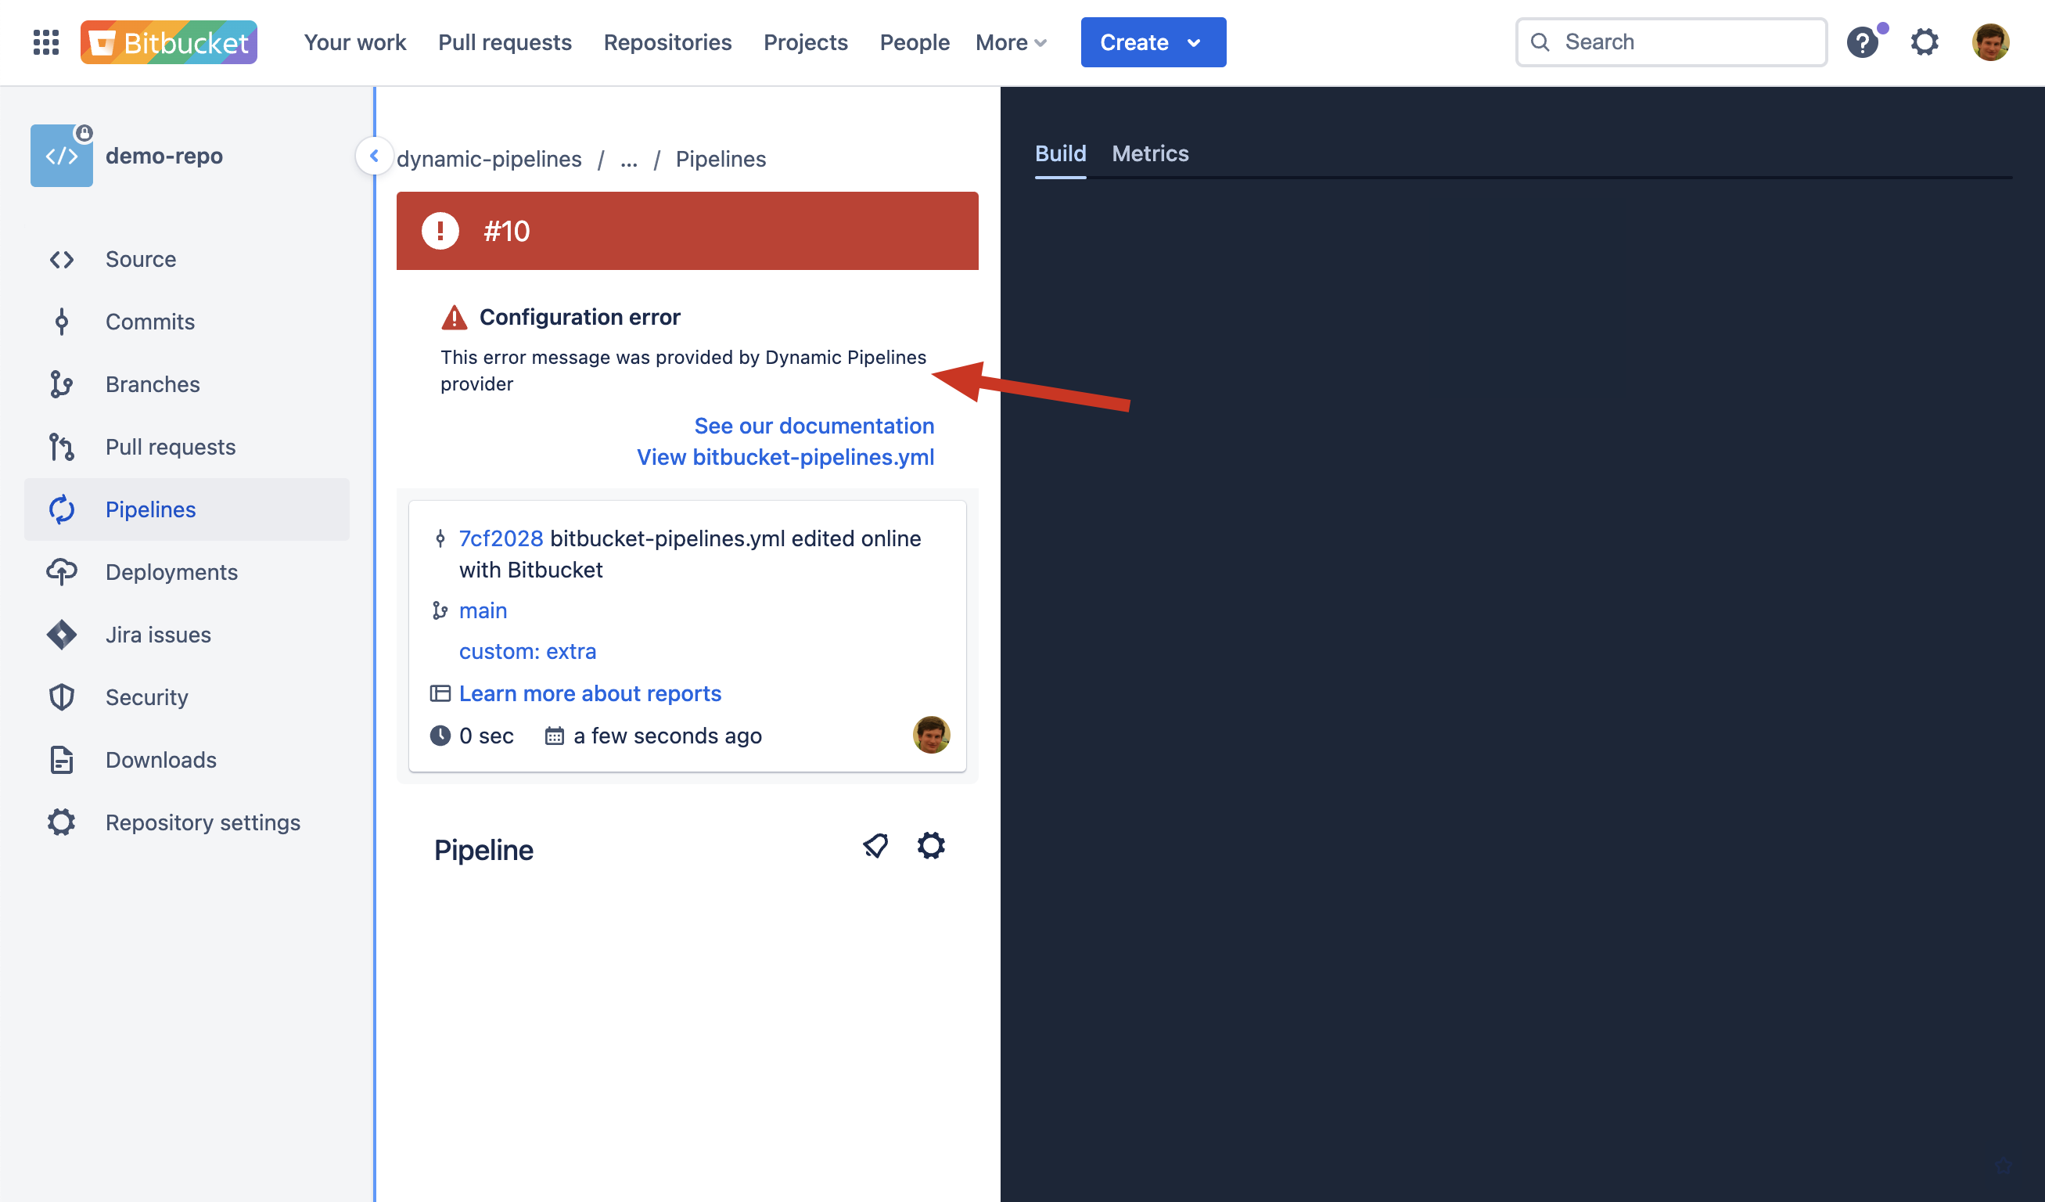Open the More navigation dropdown
Viewport: 2045px width, 1202px height.
1009,42
